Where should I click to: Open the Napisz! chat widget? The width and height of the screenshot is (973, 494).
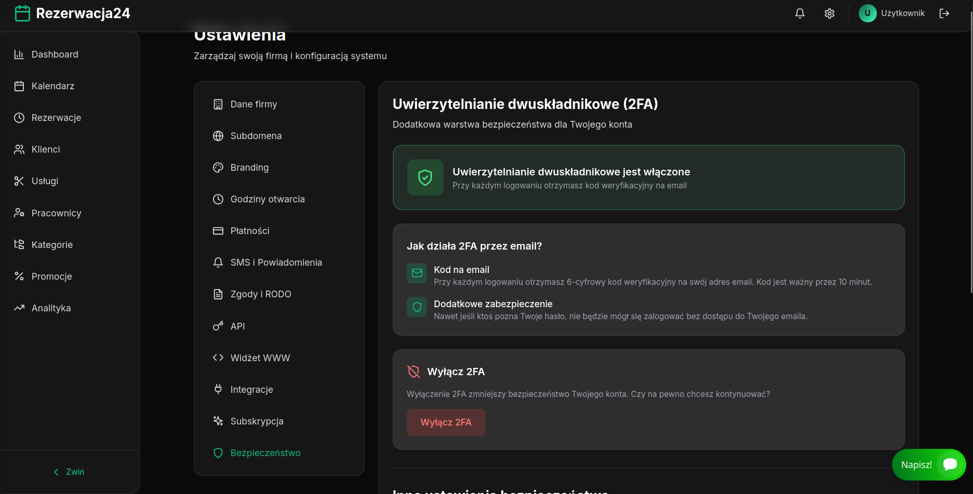929,464
